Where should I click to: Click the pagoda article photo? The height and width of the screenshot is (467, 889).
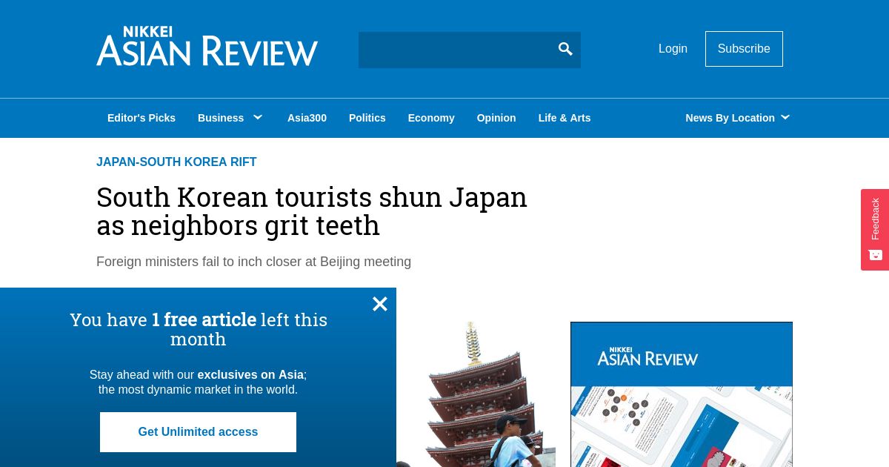[x=476, y=394]
